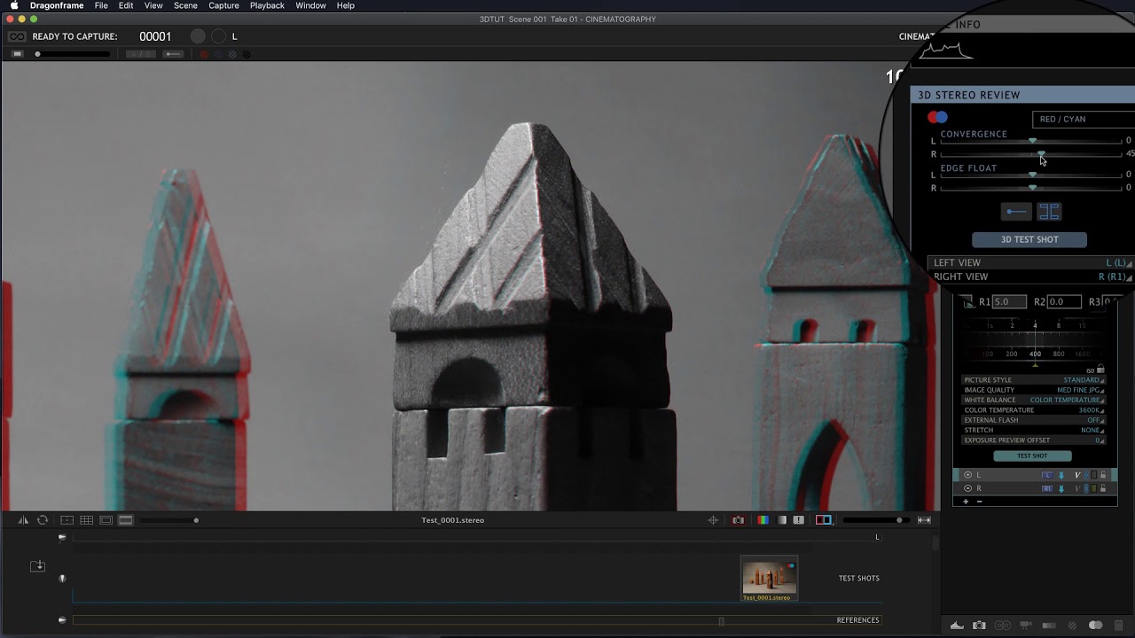Click the rotate/refresh view icon
This screenshot has width=1135, height=638.
point(43,520)
